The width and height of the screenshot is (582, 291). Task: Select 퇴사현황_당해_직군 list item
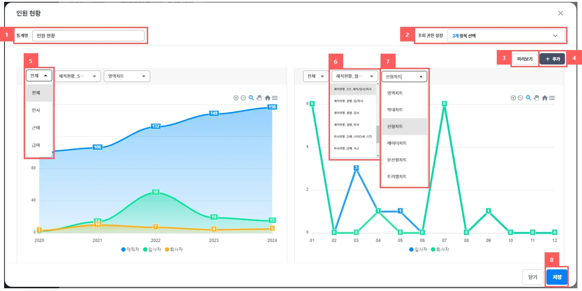coord(353,148)
